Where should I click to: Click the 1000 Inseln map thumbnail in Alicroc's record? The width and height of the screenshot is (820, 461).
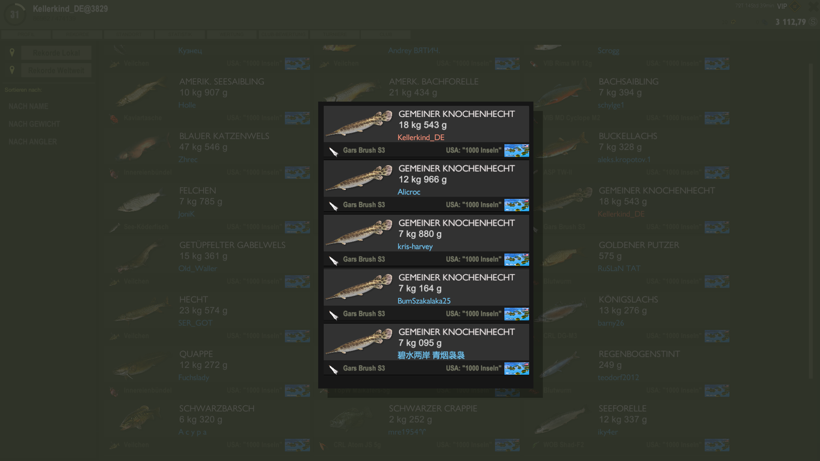(x=516, y=205)
